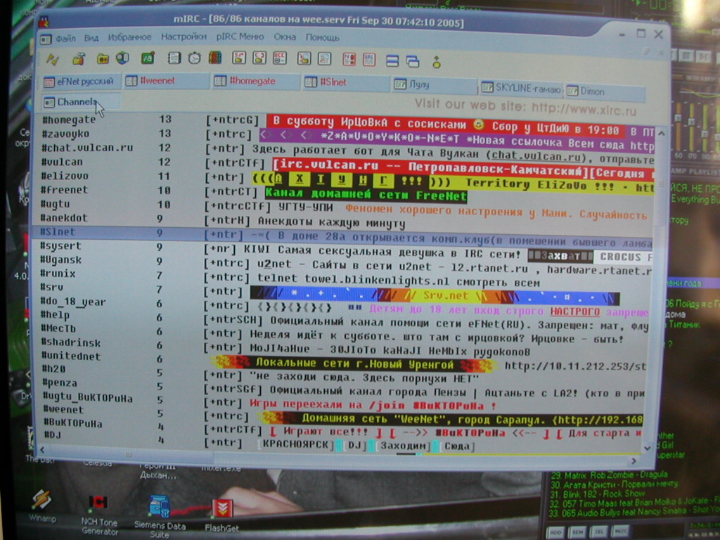Switch to the #homegate window tab
Screen dimensions: 720x540
pos(255,81)
